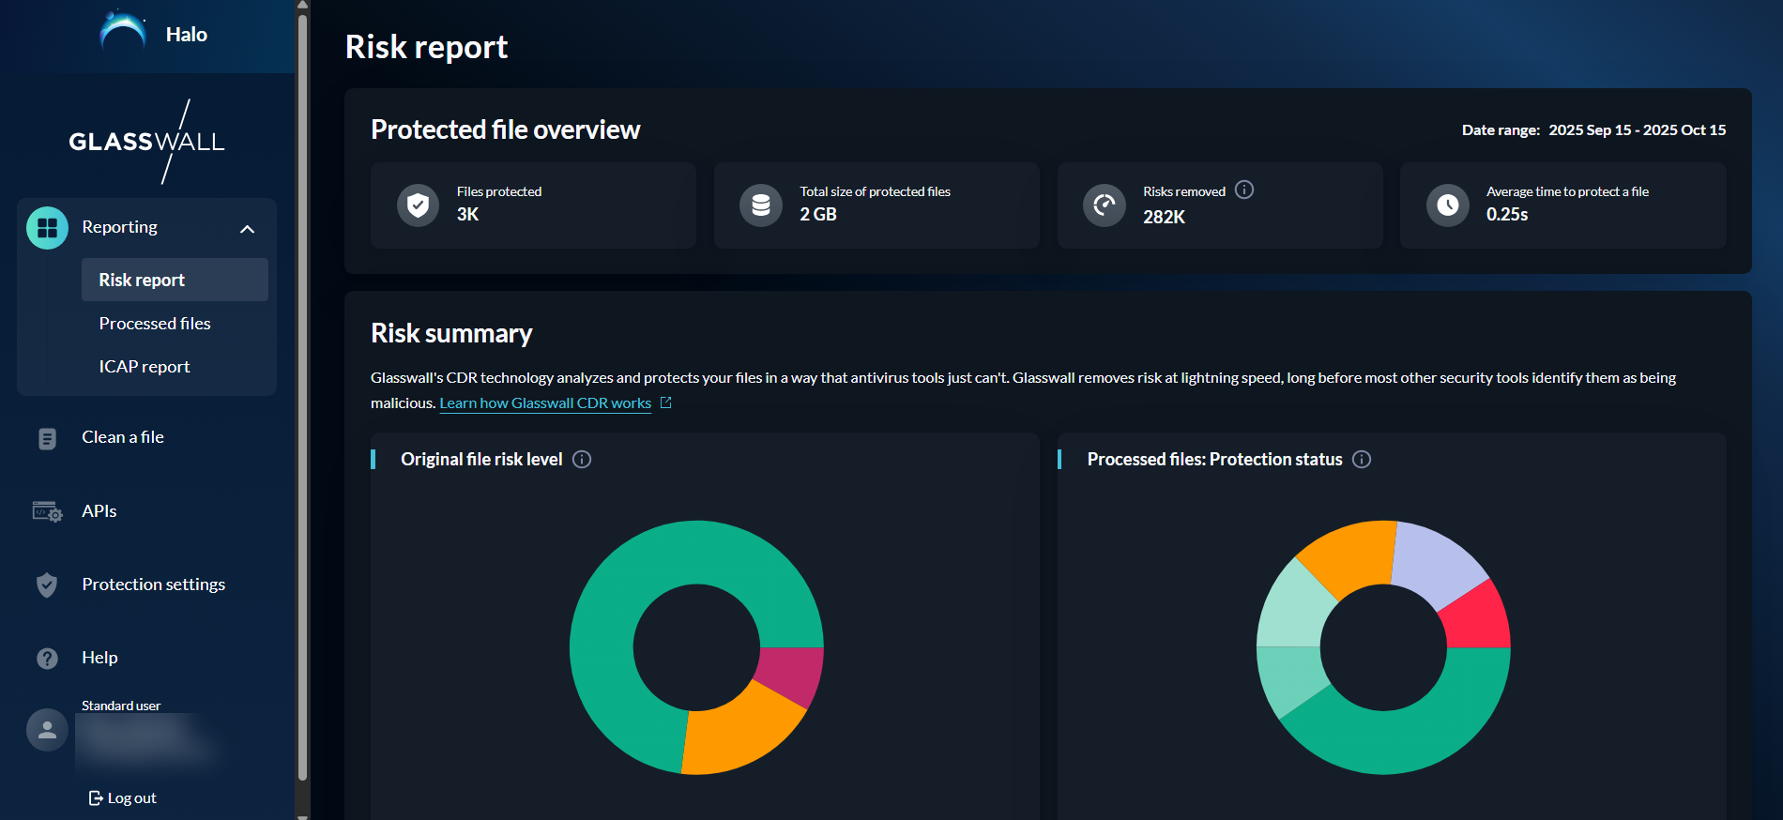
Task: Click the Help question mark icon
Action: click(x=47, y=659)
